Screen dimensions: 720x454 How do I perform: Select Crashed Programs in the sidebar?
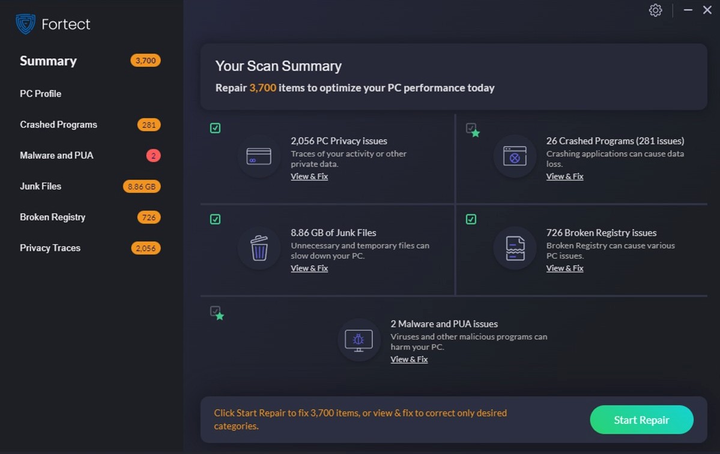pos(58,125)
